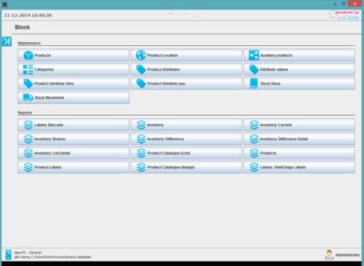
Task: Click the globe icon for Product Location
Action: [141, 55]
